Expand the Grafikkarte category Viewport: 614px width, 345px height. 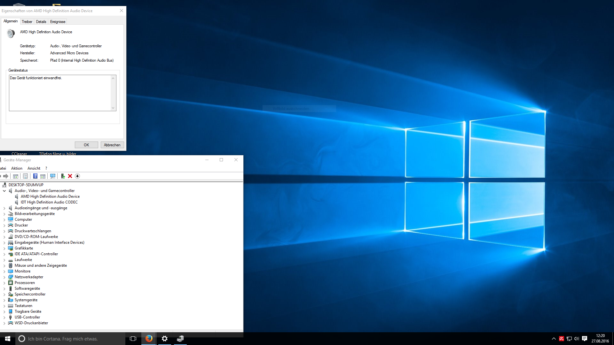4,248
